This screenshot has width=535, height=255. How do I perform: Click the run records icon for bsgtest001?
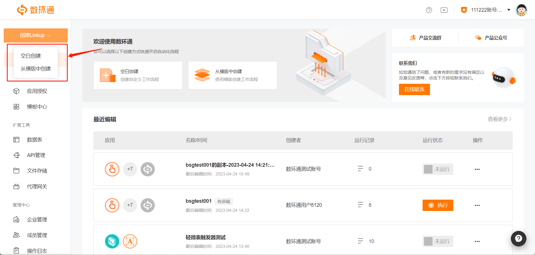click(x=360, y=205)
